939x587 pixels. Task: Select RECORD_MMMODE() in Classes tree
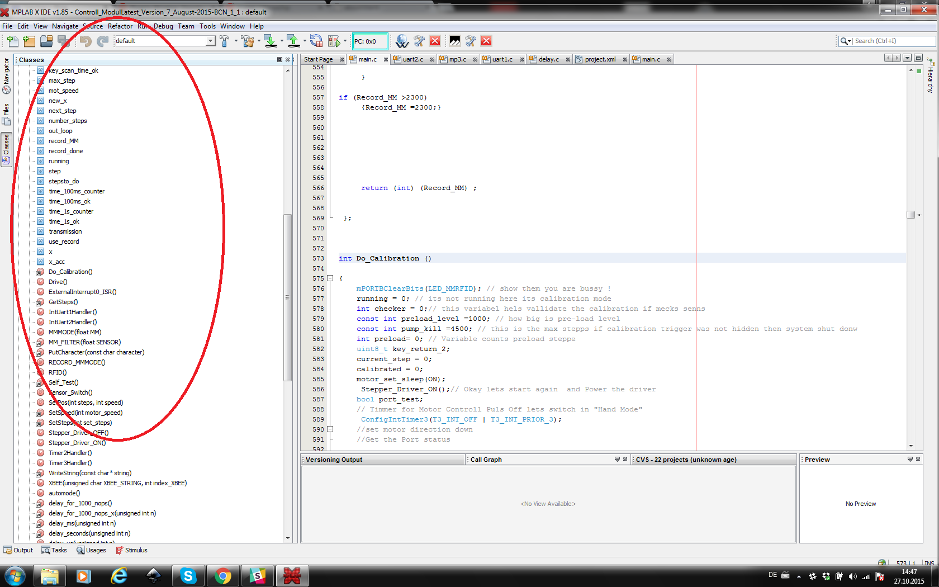click(x=77, y=362)
